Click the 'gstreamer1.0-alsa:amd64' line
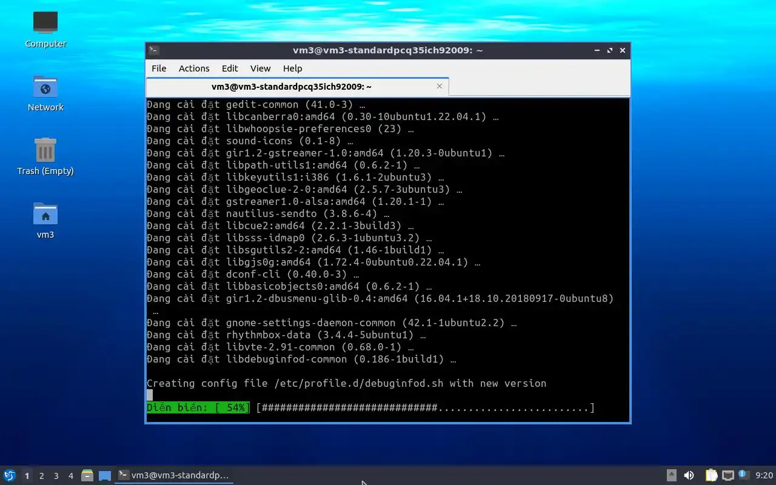776x485 pixels. click(295, 201)
